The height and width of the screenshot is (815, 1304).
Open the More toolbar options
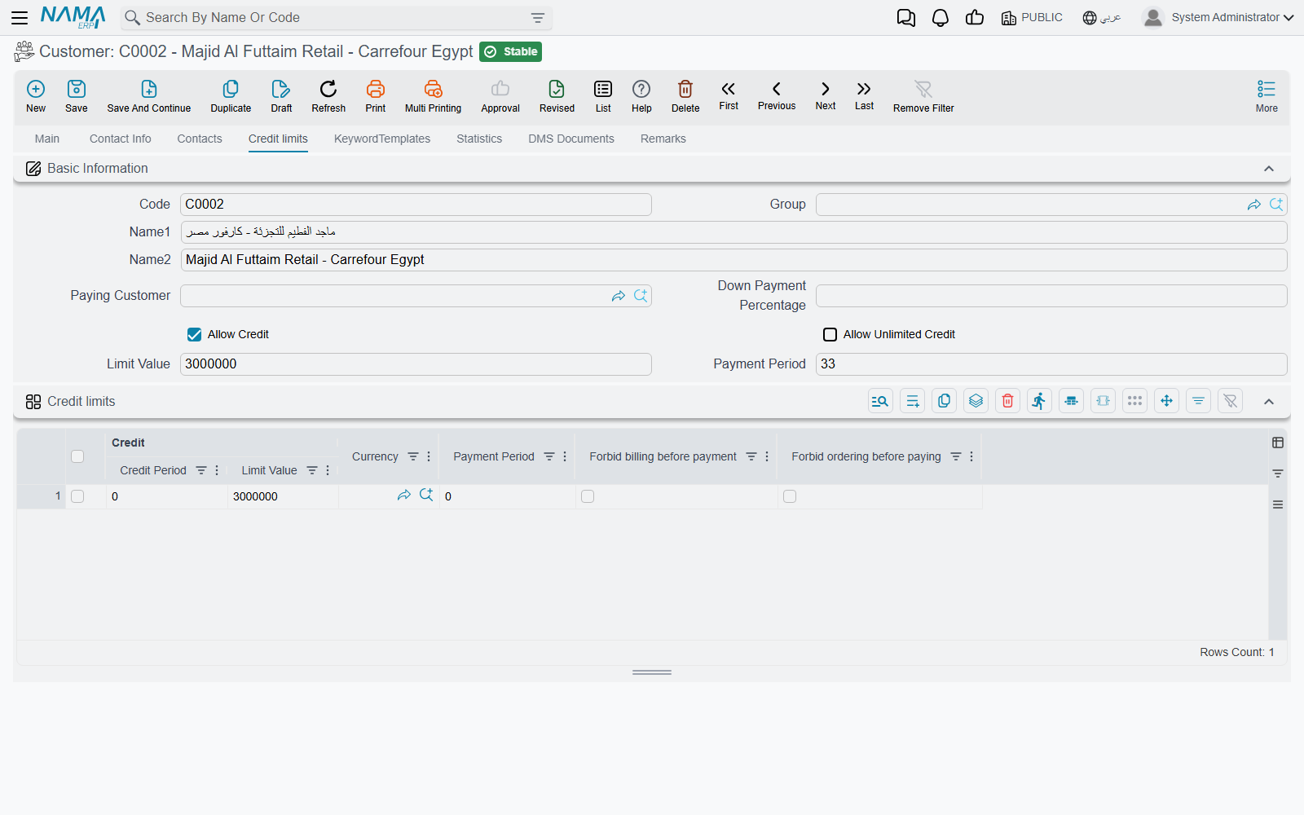[1267, 96]
